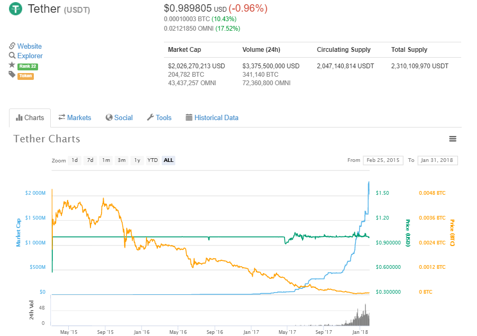The width and height of the screenshot is (477, 336).
Task: Switch to the Historical Data tab
Action: click(212, 118)
